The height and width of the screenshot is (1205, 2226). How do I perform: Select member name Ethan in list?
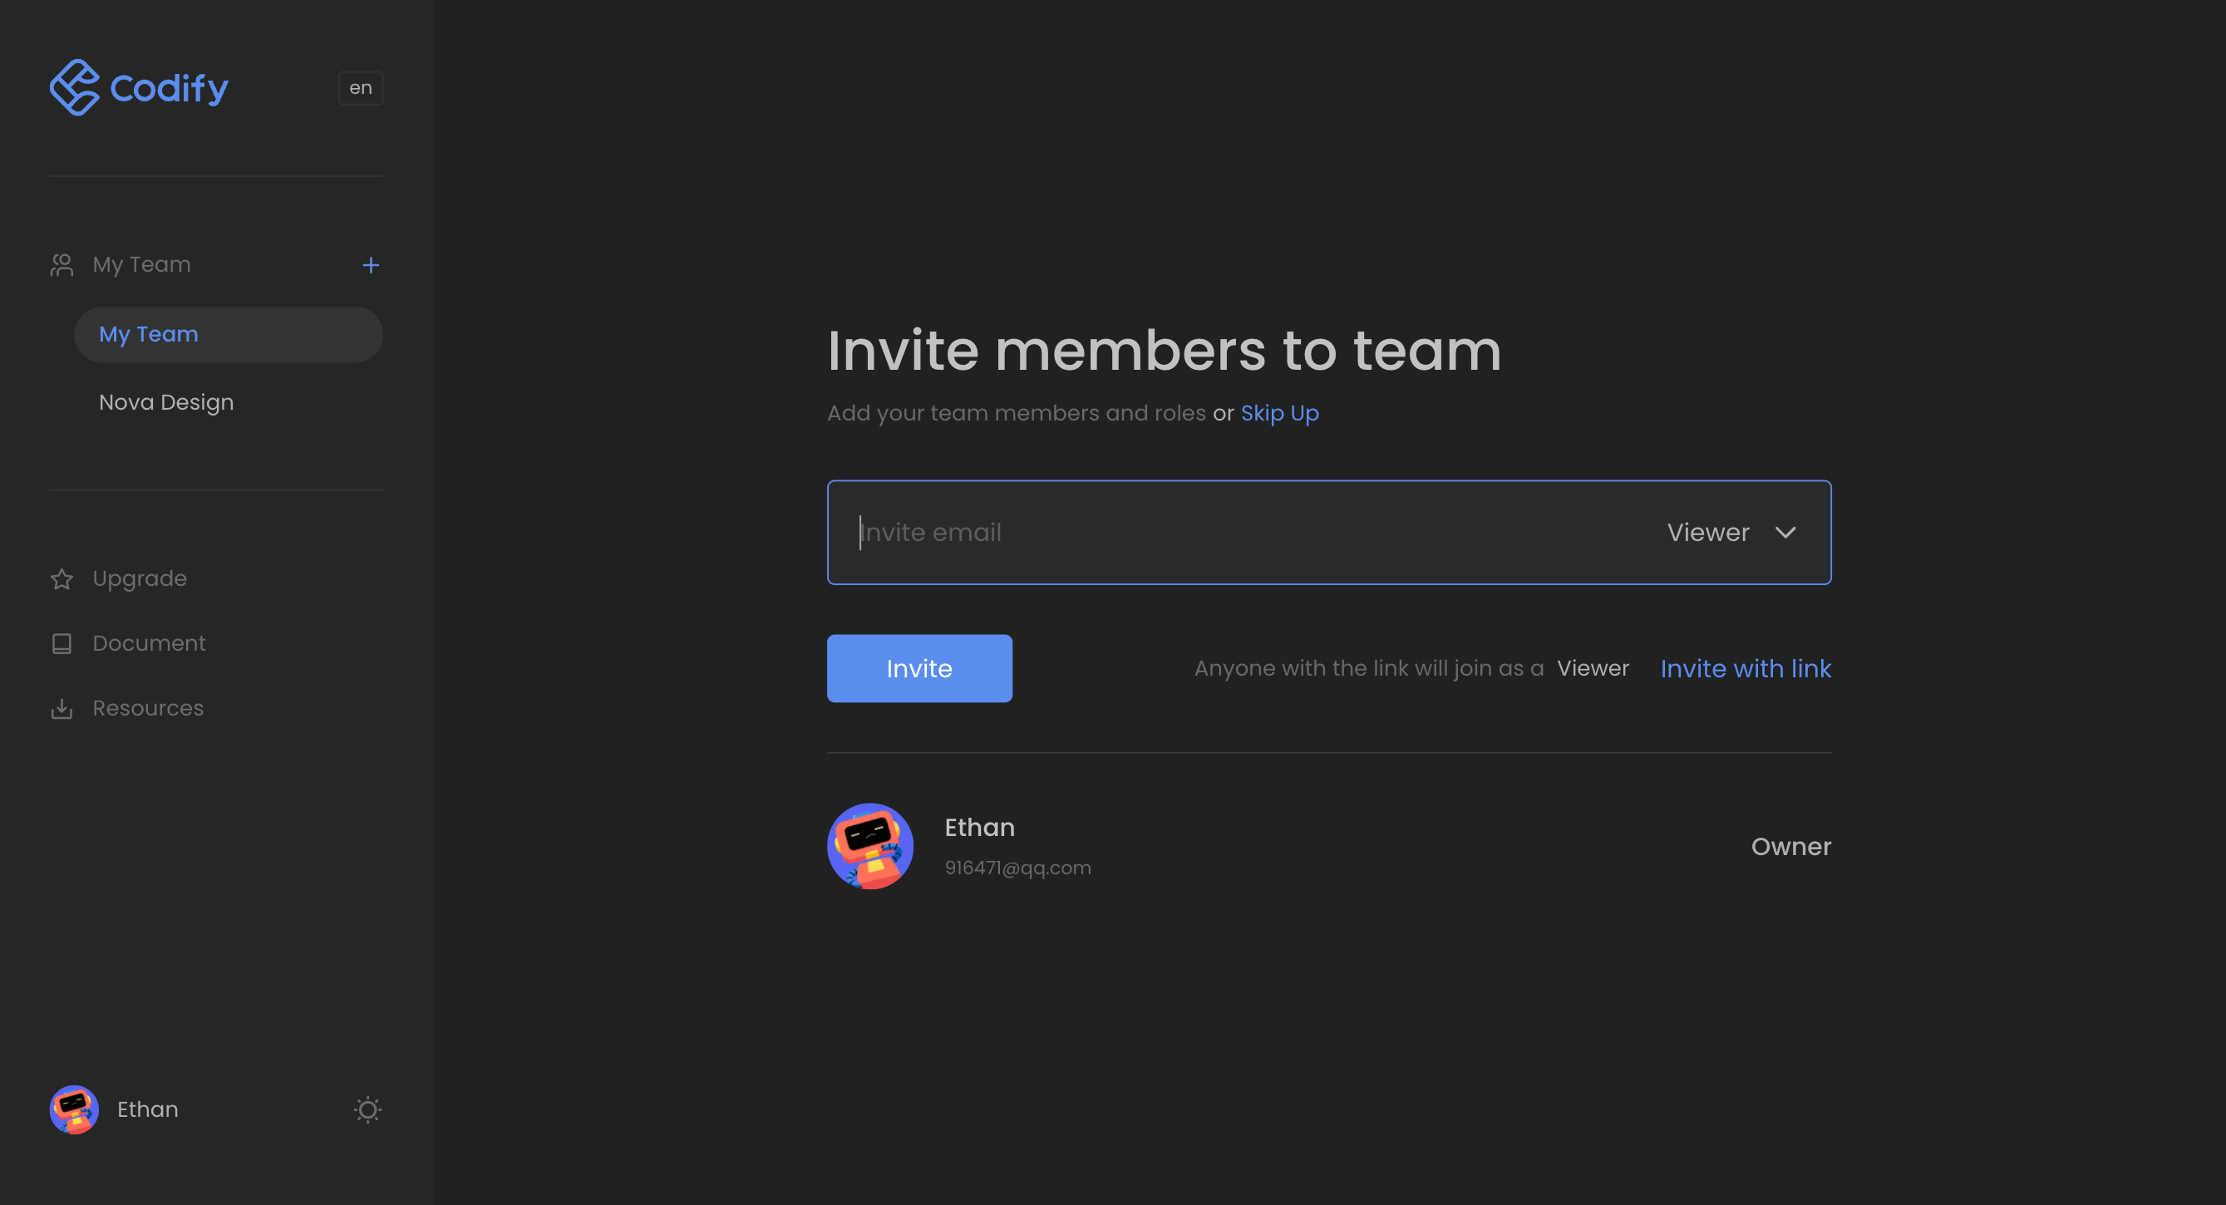pyautogui.click(x=979, y=828)
